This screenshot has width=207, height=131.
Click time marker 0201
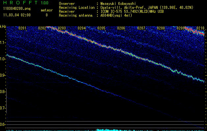coord(22,28)
